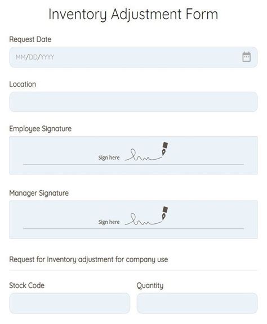Click the Stock Code label

coord(27,285)
